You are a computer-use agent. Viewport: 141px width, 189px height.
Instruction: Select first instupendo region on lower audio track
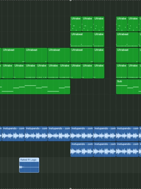pyautogui.click(x=82, y=149)
